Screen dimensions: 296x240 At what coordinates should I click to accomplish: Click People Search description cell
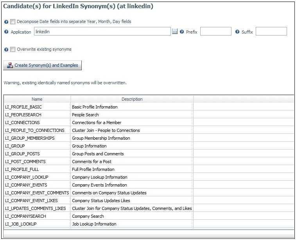click(x=85, y=115)
